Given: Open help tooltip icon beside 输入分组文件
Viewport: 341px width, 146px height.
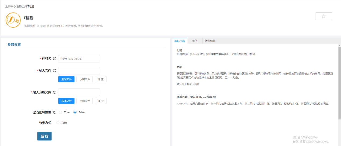Looking at the screenshot, I should pyautogui.click(x=55, y=92).
